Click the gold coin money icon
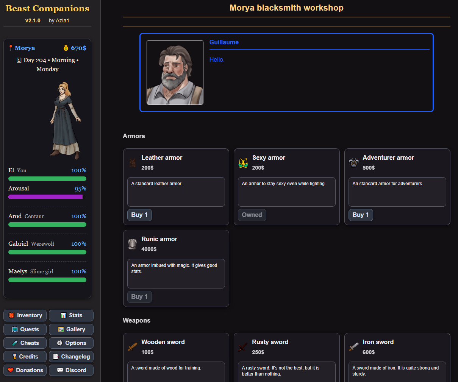Viewport: 458px width, 382px height. (x=66, y=48)
